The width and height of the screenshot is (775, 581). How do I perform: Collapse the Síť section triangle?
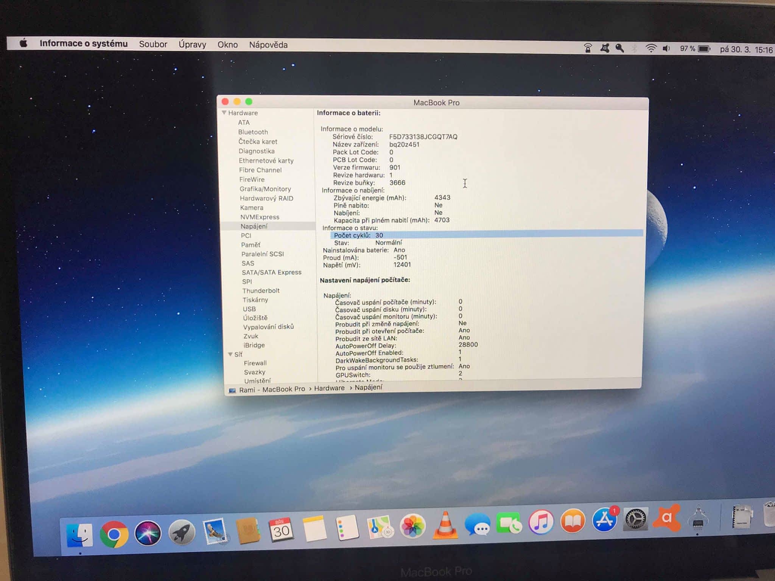pos(230,354)
